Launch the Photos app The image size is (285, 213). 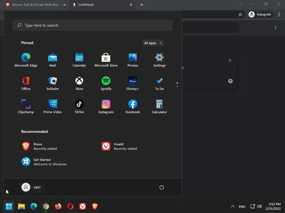click(x=133, y=60)
